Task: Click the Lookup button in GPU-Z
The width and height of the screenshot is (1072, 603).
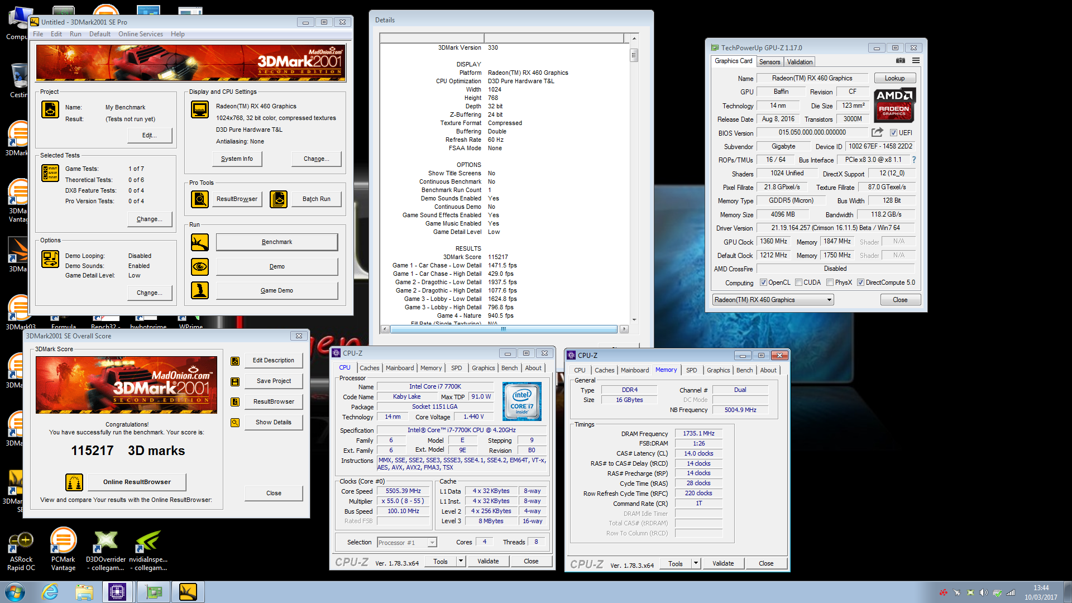Action: [x=894, y=78]
